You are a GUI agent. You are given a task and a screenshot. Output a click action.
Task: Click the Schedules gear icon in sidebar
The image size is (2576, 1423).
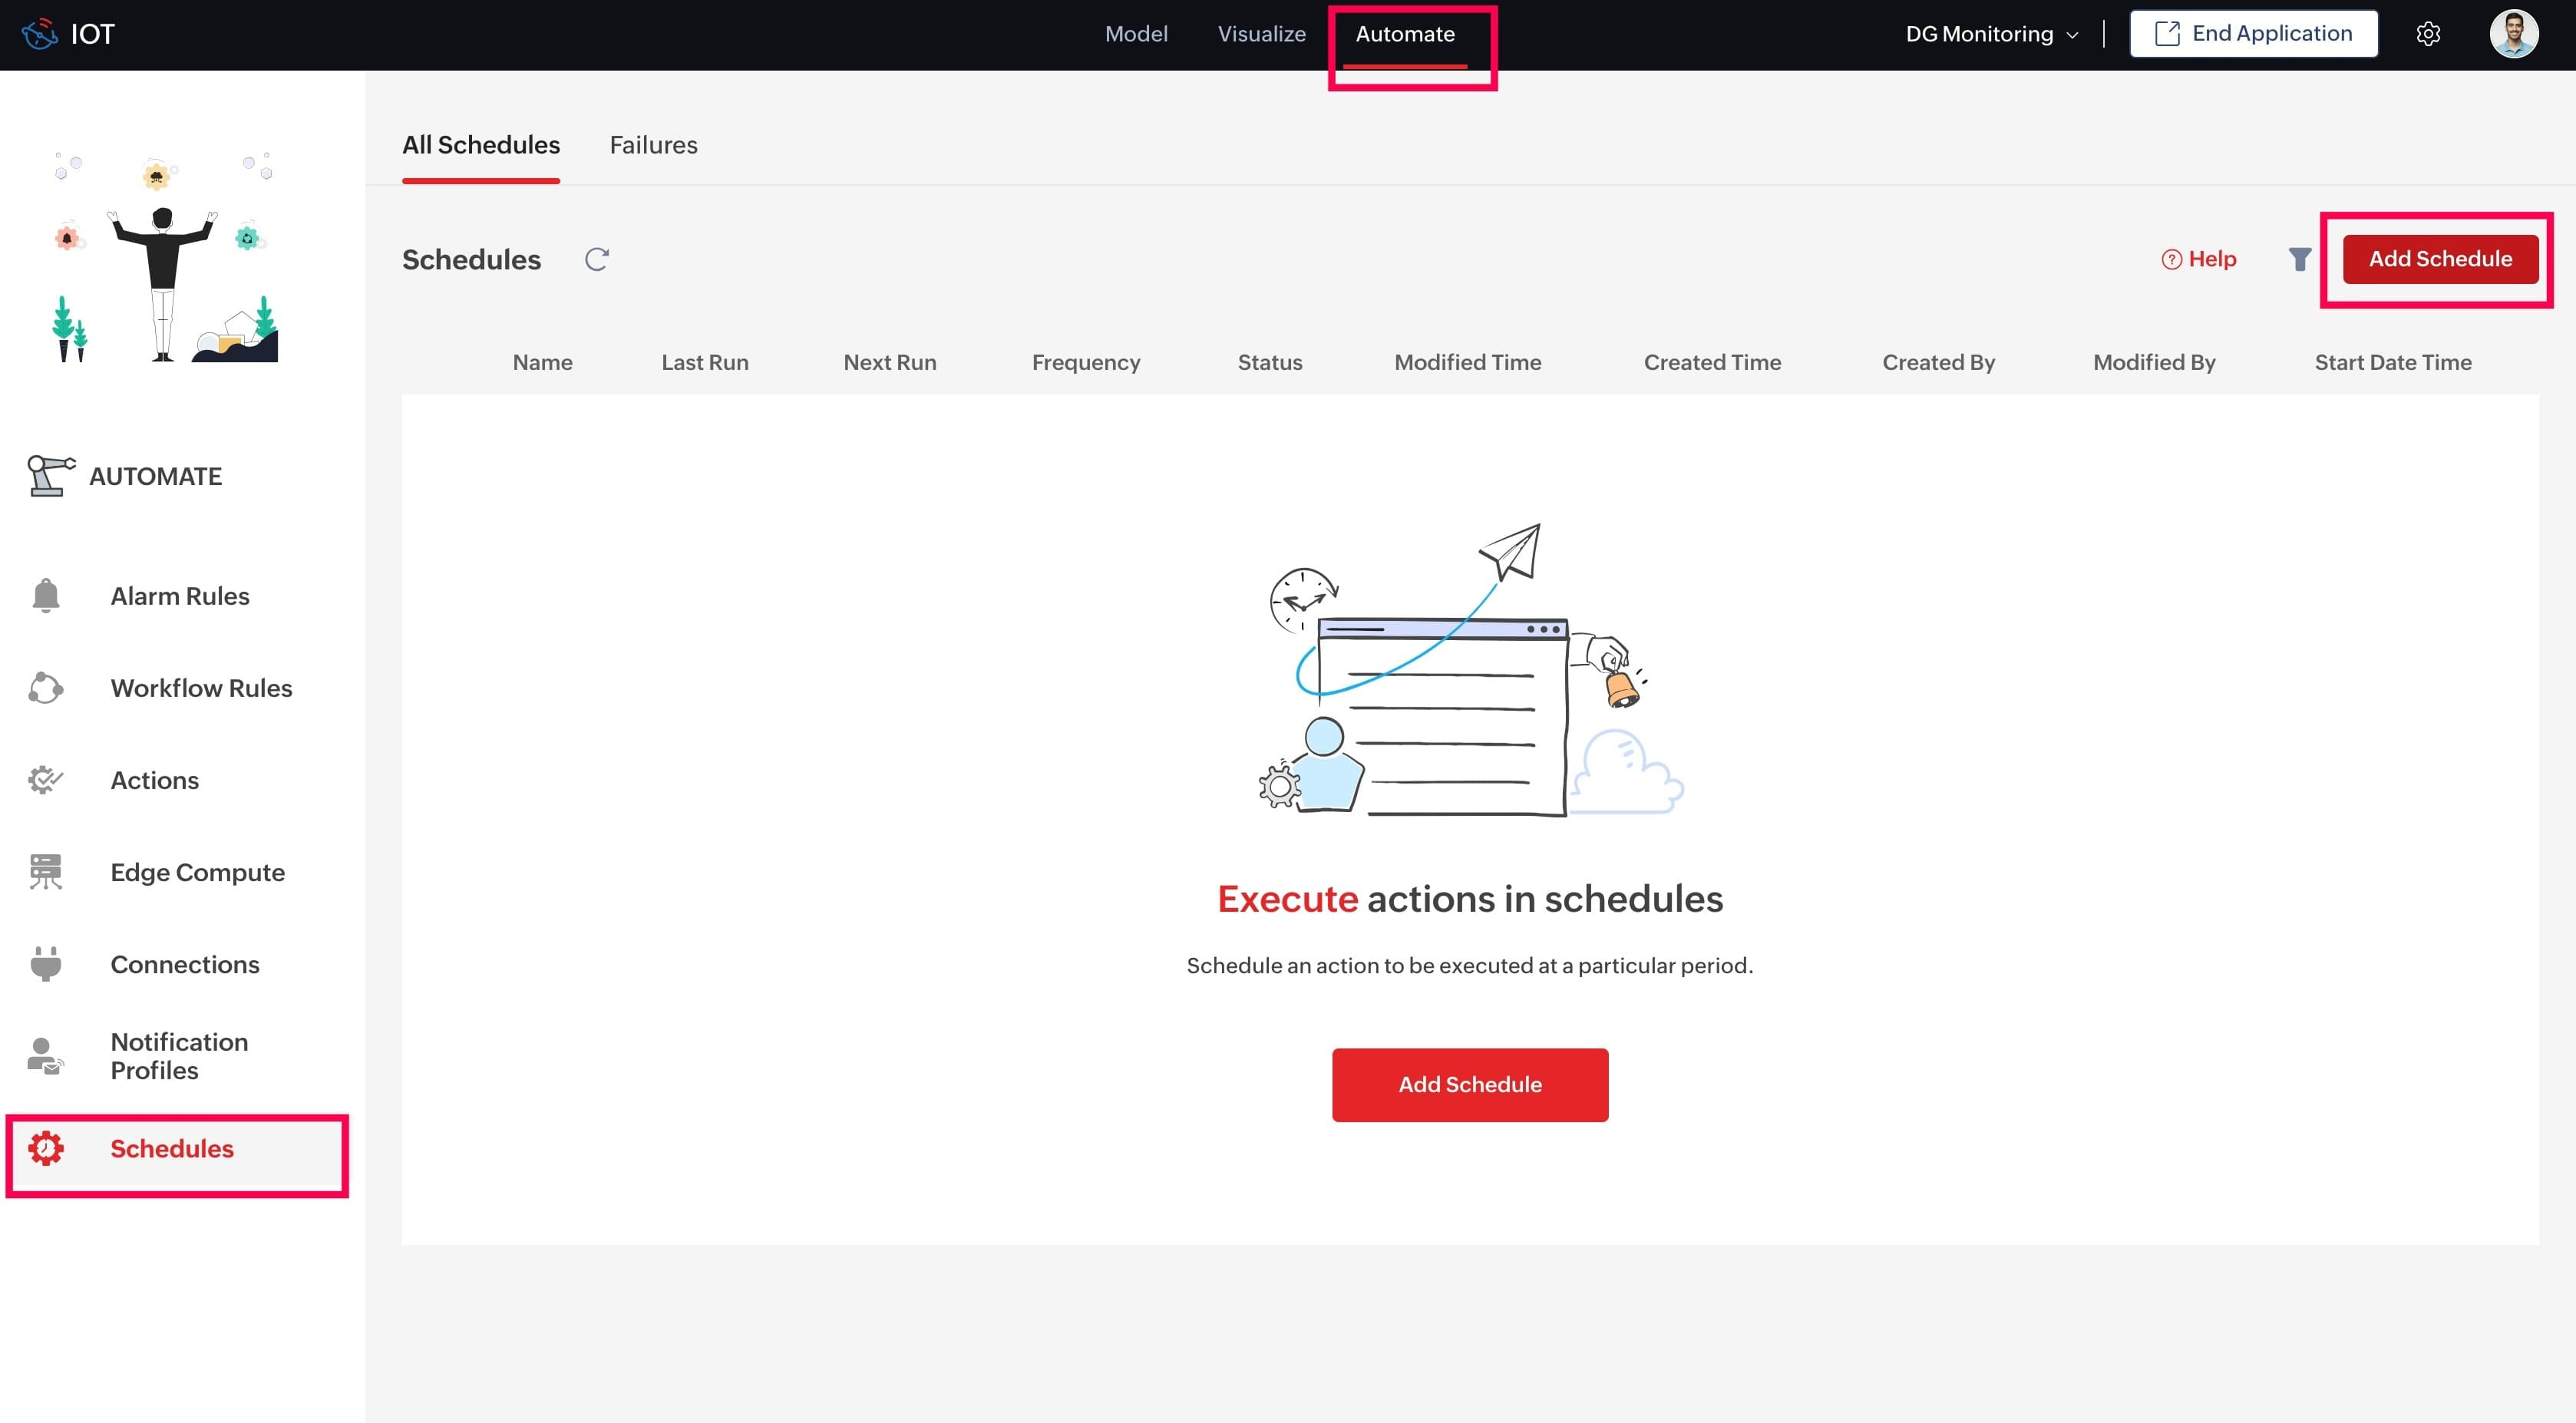[46, 1148]
